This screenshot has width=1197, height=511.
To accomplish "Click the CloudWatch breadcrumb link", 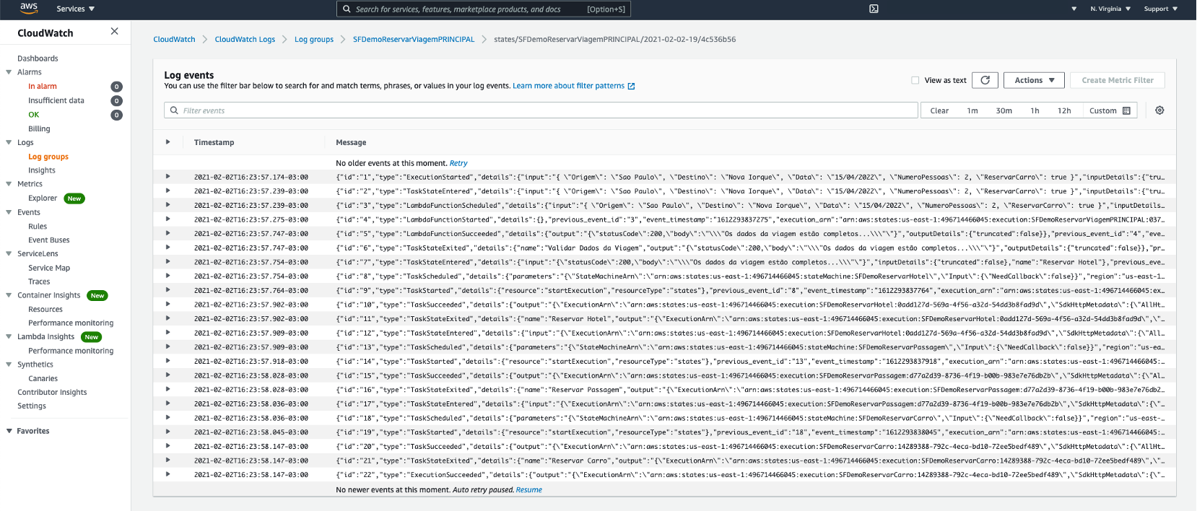I will click(174, 40).
